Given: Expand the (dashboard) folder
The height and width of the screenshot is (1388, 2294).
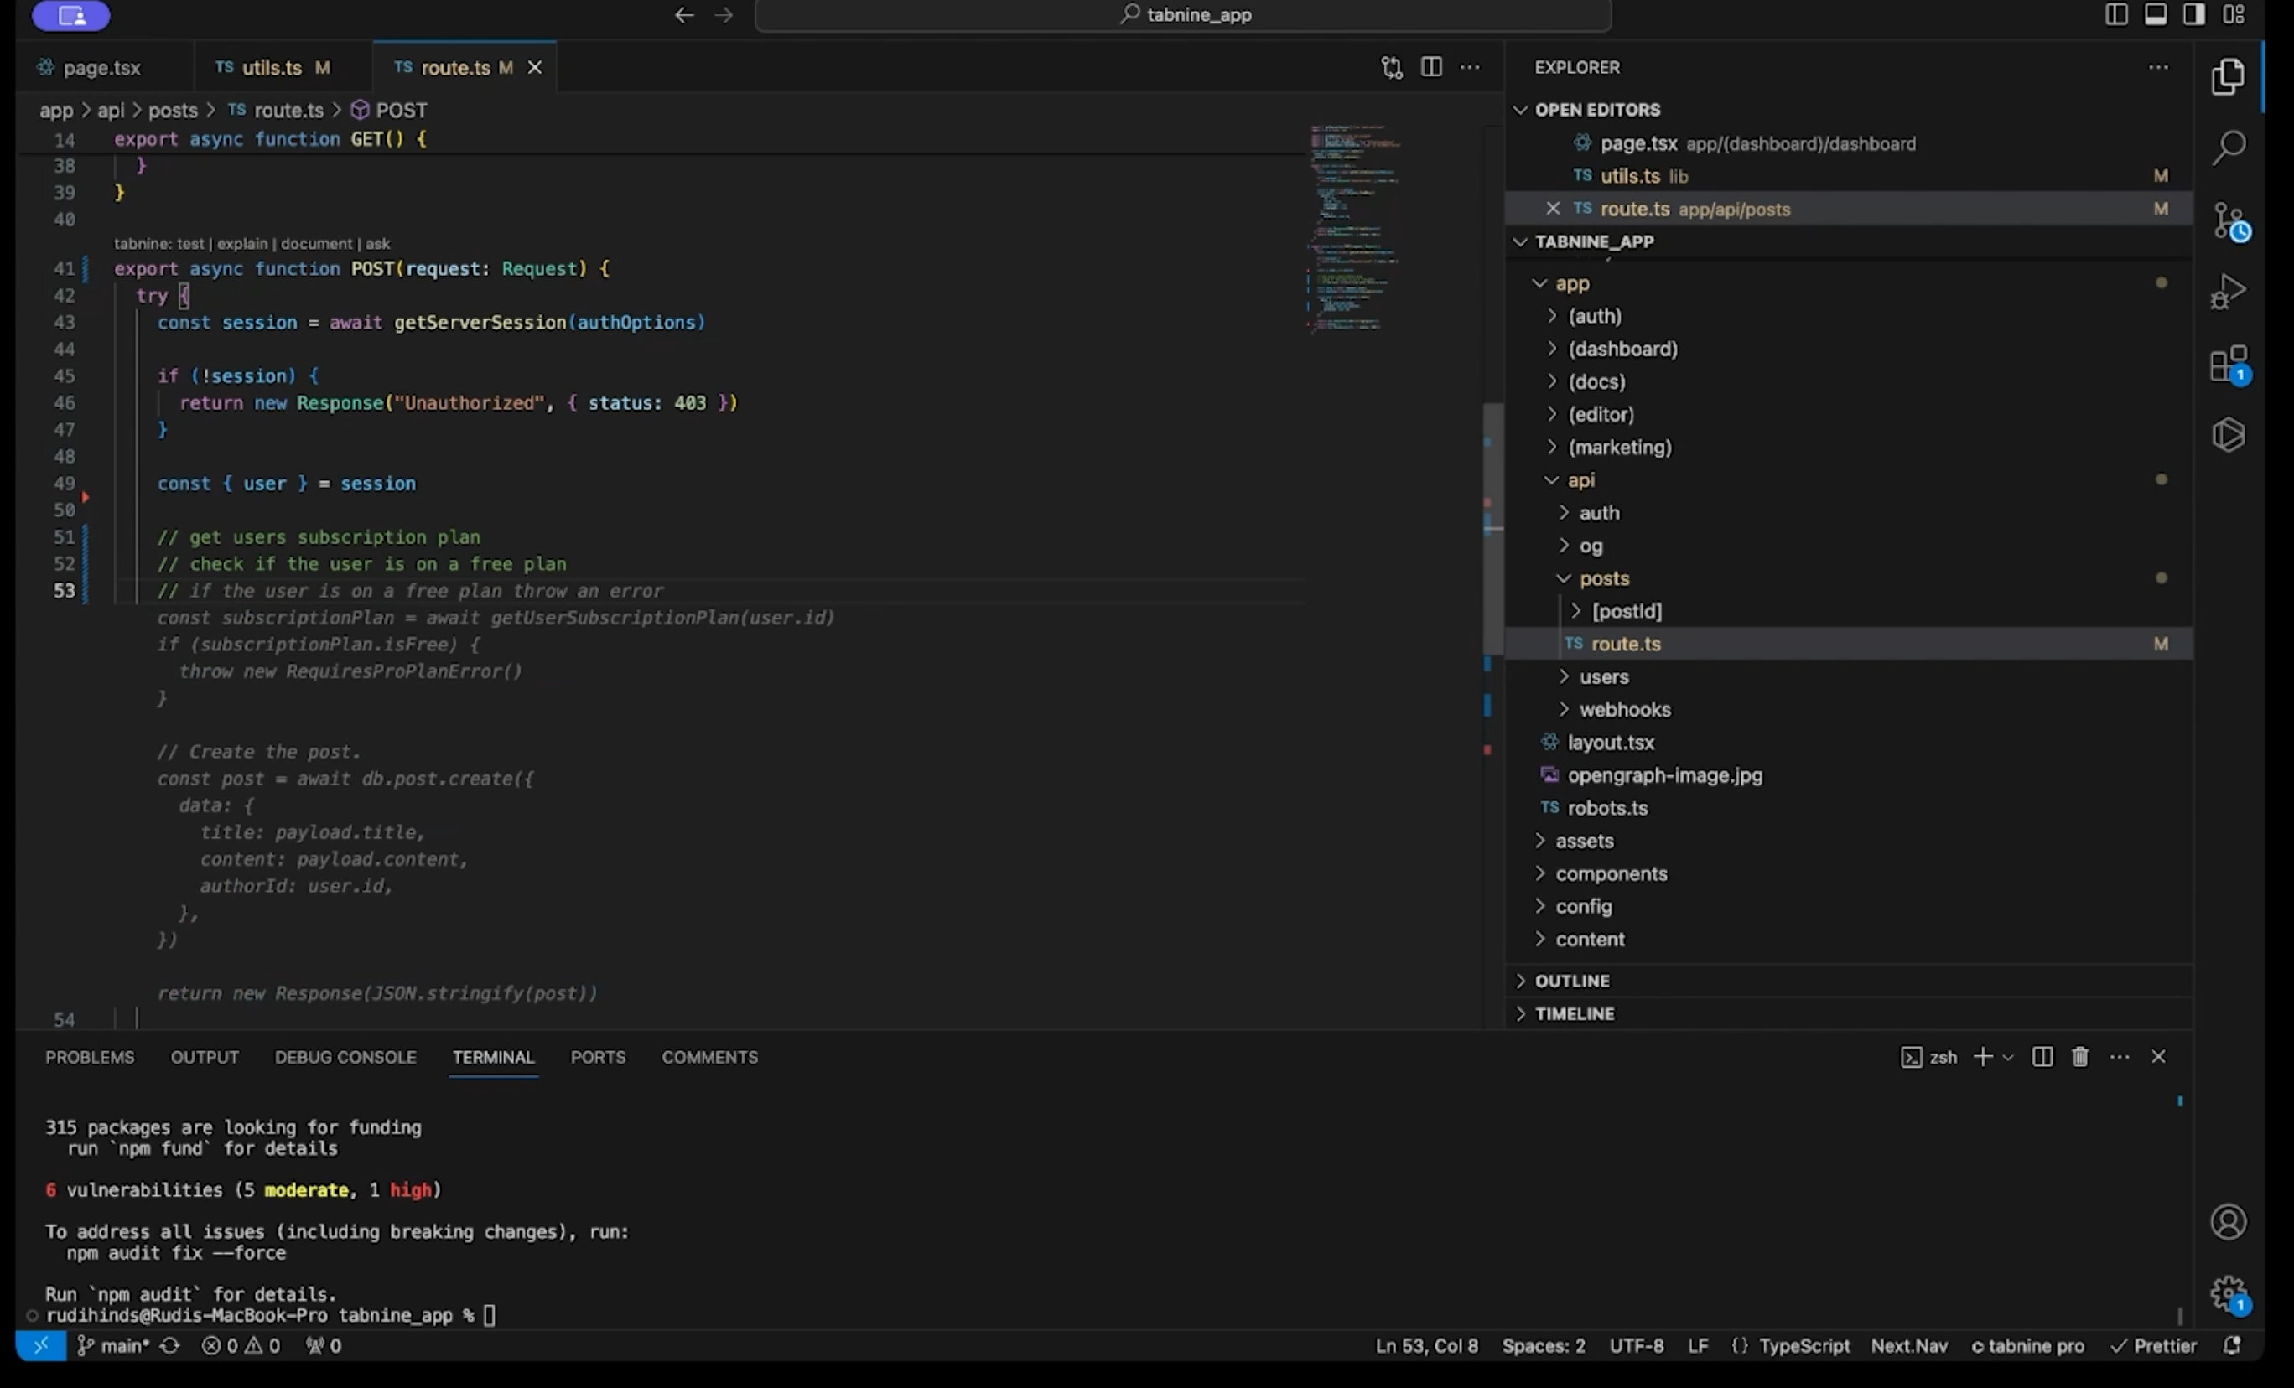Looking at the screenshot, I should (x=1622, y=349).
